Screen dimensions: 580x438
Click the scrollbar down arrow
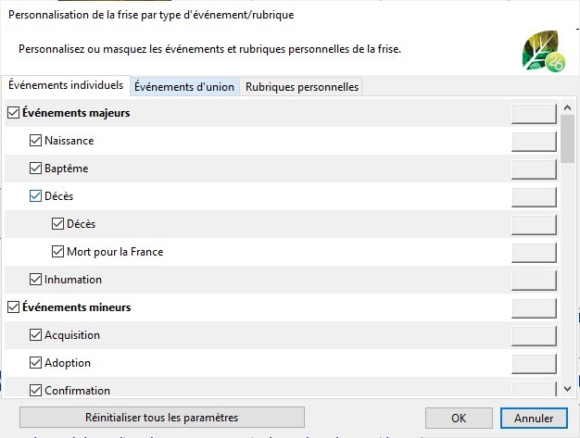tap(567, 389)
